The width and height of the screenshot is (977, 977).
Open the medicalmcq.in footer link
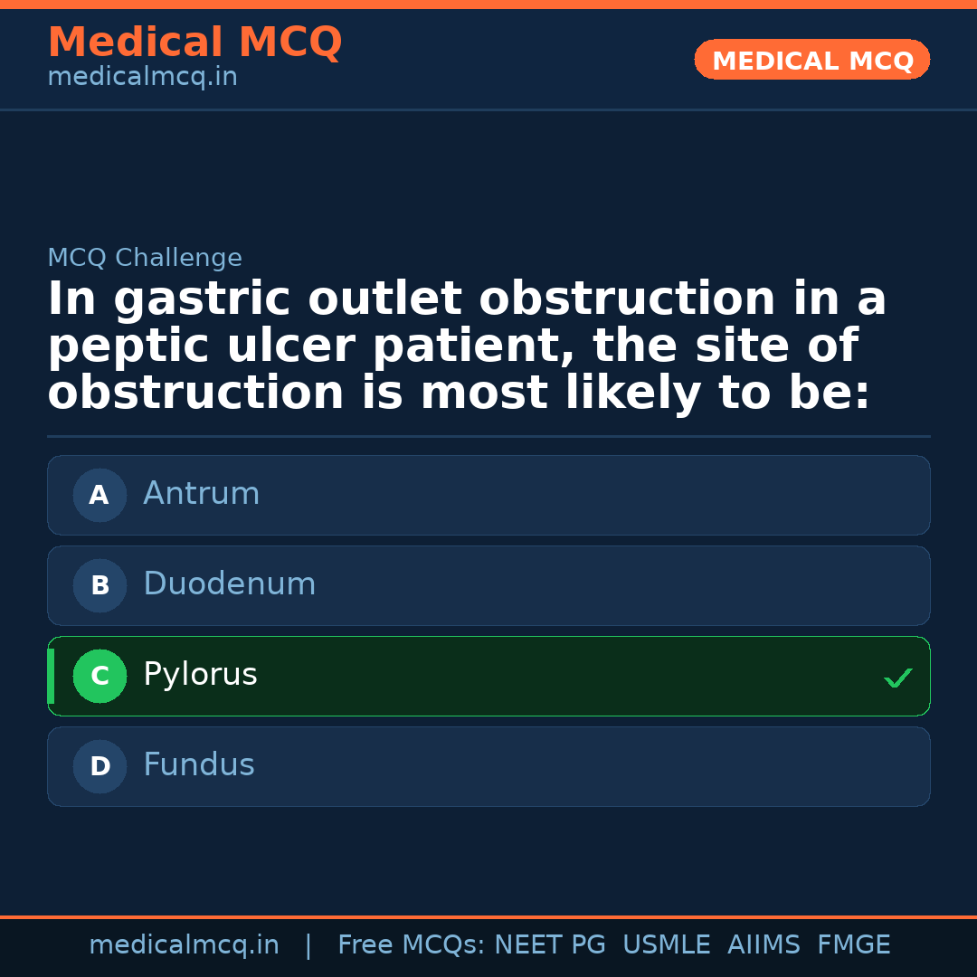coord(185,944)
